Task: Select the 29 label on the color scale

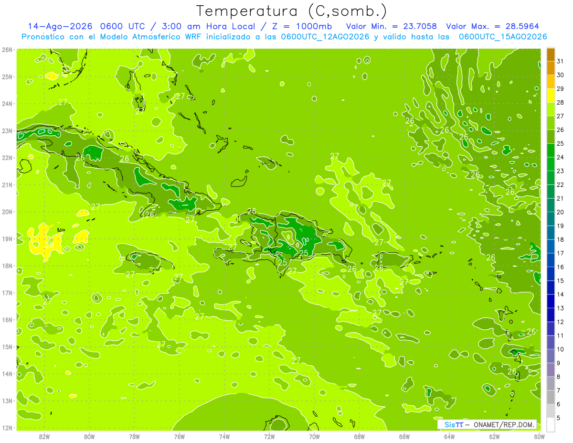Action: click(x=561, y=89)
